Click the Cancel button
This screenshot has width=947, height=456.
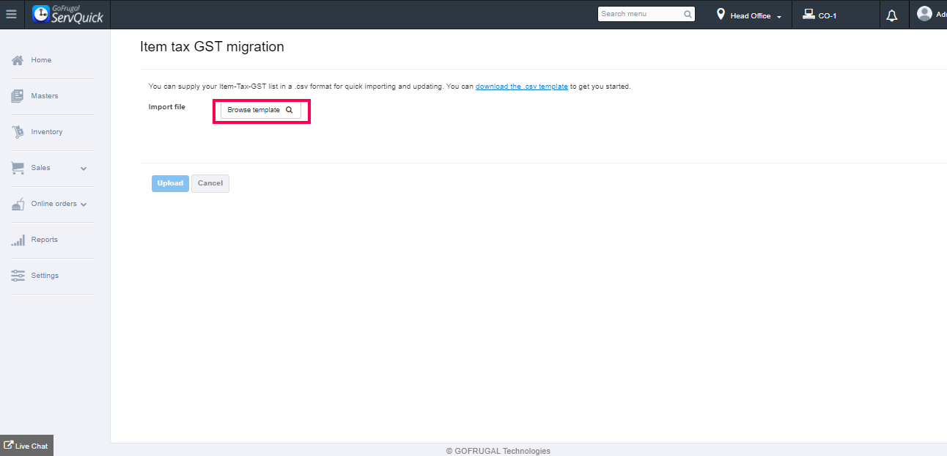click(x=210, y=183)
